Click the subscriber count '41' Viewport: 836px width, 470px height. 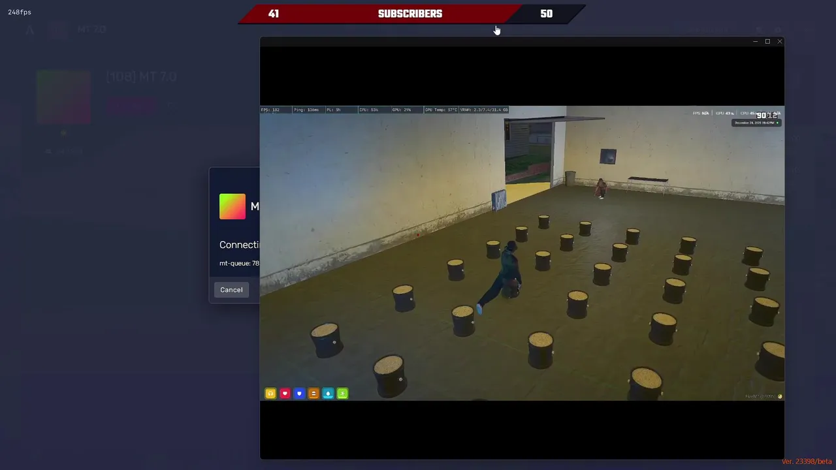click(274, 14)
